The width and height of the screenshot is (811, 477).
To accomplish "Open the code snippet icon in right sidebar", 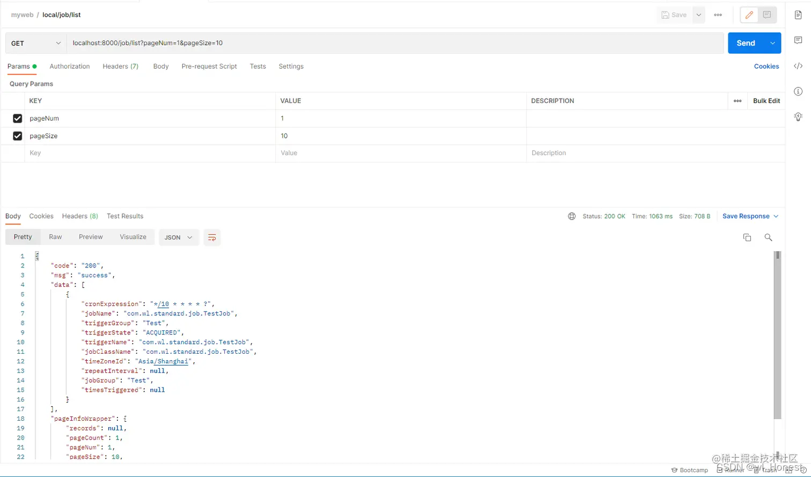I will click(798, 66).
